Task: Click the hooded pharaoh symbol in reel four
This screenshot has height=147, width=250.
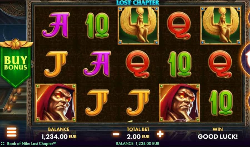Action: coord(179,103)
